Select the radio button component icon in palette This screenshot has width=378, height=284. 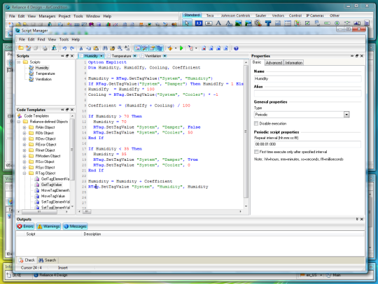click(x=337, y=23)
